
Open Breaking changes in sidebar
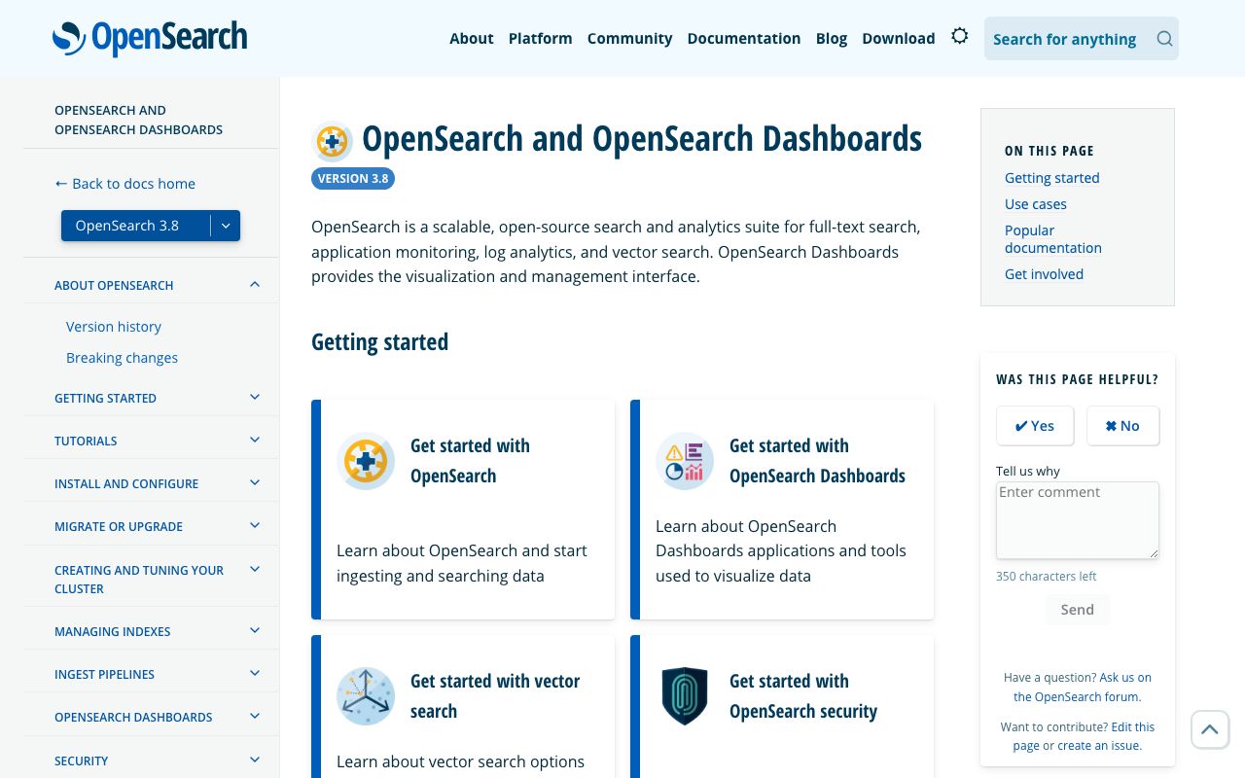click(x=122, y=358)
